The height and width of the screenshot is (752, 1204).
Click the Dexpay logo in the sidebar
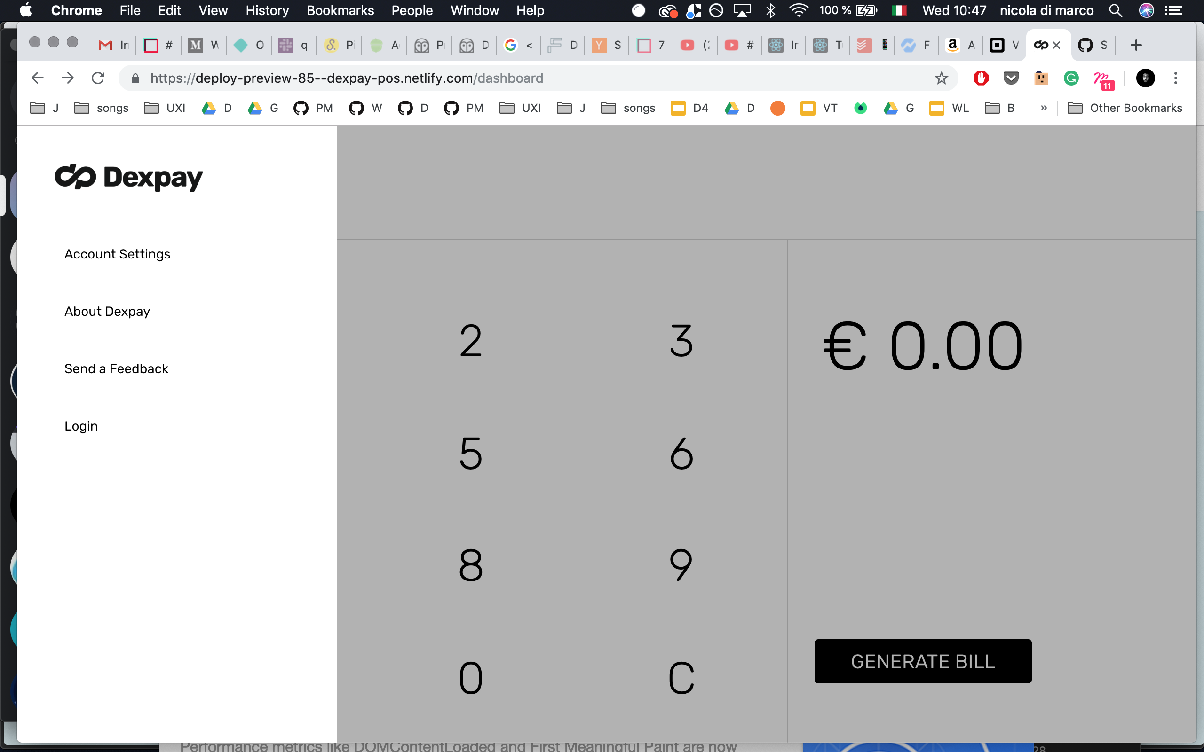[129, 178]
